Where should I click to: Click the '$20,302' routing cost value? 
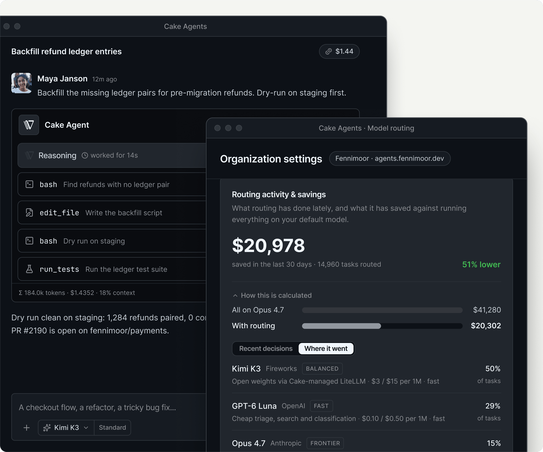(x=486, y=326)
